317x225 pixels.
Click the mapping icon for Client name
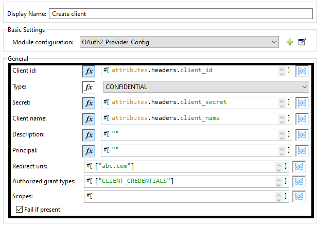pos(302,119)
